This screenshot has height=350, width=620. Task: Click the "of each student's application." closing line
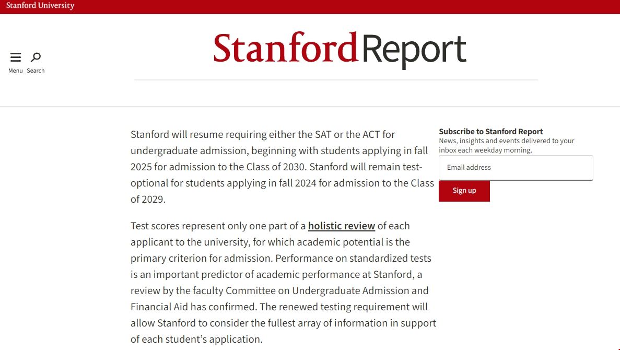(196, 340)
